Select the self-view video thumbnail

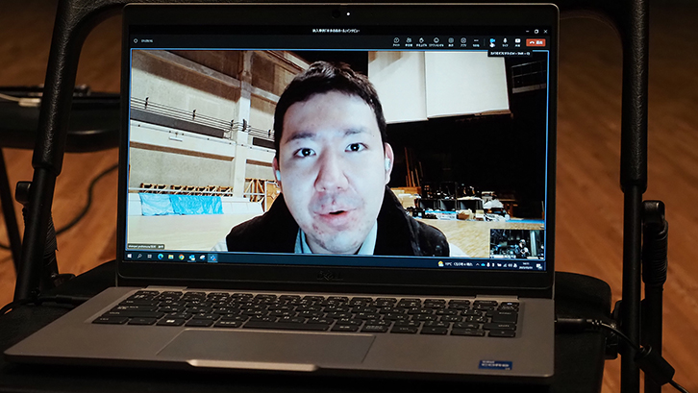pyautogui.click(x=517, y=242)
